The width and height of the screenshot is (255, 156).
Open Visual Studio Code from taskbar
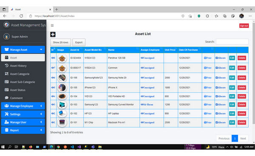(72, 147)
